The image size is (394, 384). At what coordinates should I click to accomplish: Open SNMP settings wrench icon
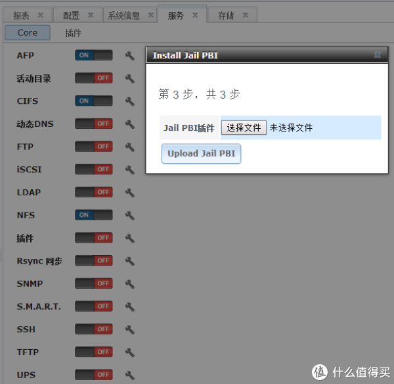pyautogui.click(x=129, y=284)
